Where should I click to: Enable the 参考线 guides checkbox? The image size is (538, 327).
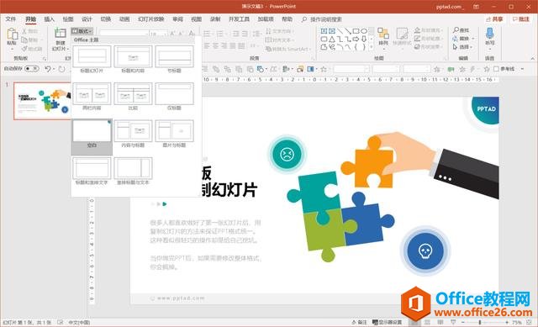click(496, 69)
